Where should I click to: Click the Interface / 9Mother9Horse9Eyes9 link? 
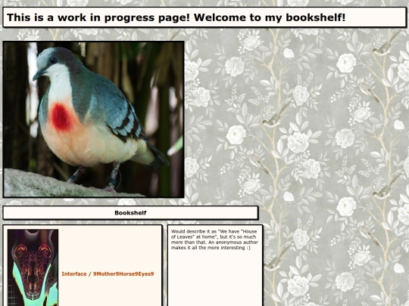tap(108, 274)
